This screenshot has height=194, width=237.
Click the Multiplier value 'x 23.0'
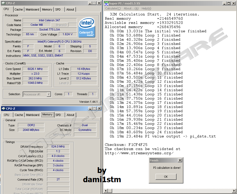coord(35,74)
